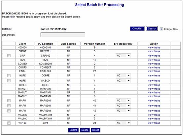Submit the selected batch
This screenshot has height=135, width=183.
tap(73, 130)
